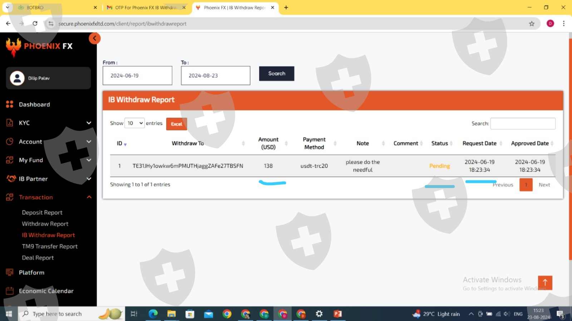Image resolution: width=572 pixels, height=321 pixels.
Task: Switch to the OTP For Phoenix FX Gmail tab
Action: click(x=146, y=7)
